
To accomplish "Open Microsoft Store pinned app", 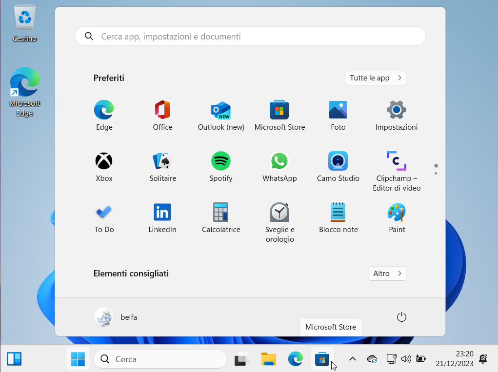I will click(x=279, y=116).
